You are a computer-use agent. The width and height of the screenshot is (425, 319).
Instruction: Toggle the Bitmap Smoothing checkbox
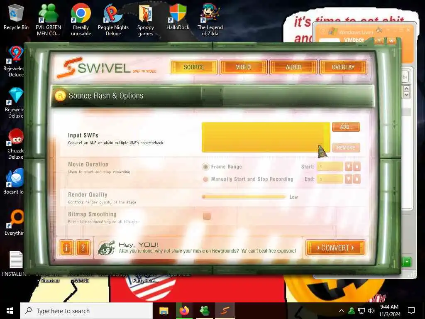(x=207, y=216)
